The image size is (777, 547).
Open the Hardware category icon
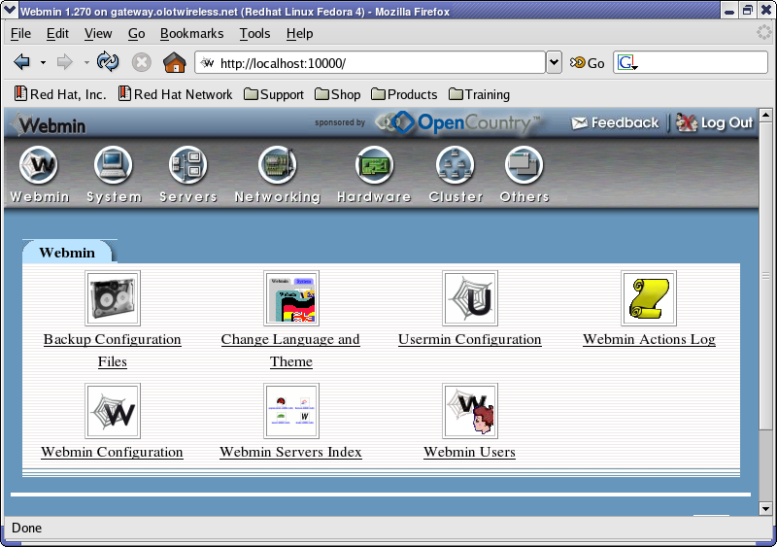click(x=374, y=164)
